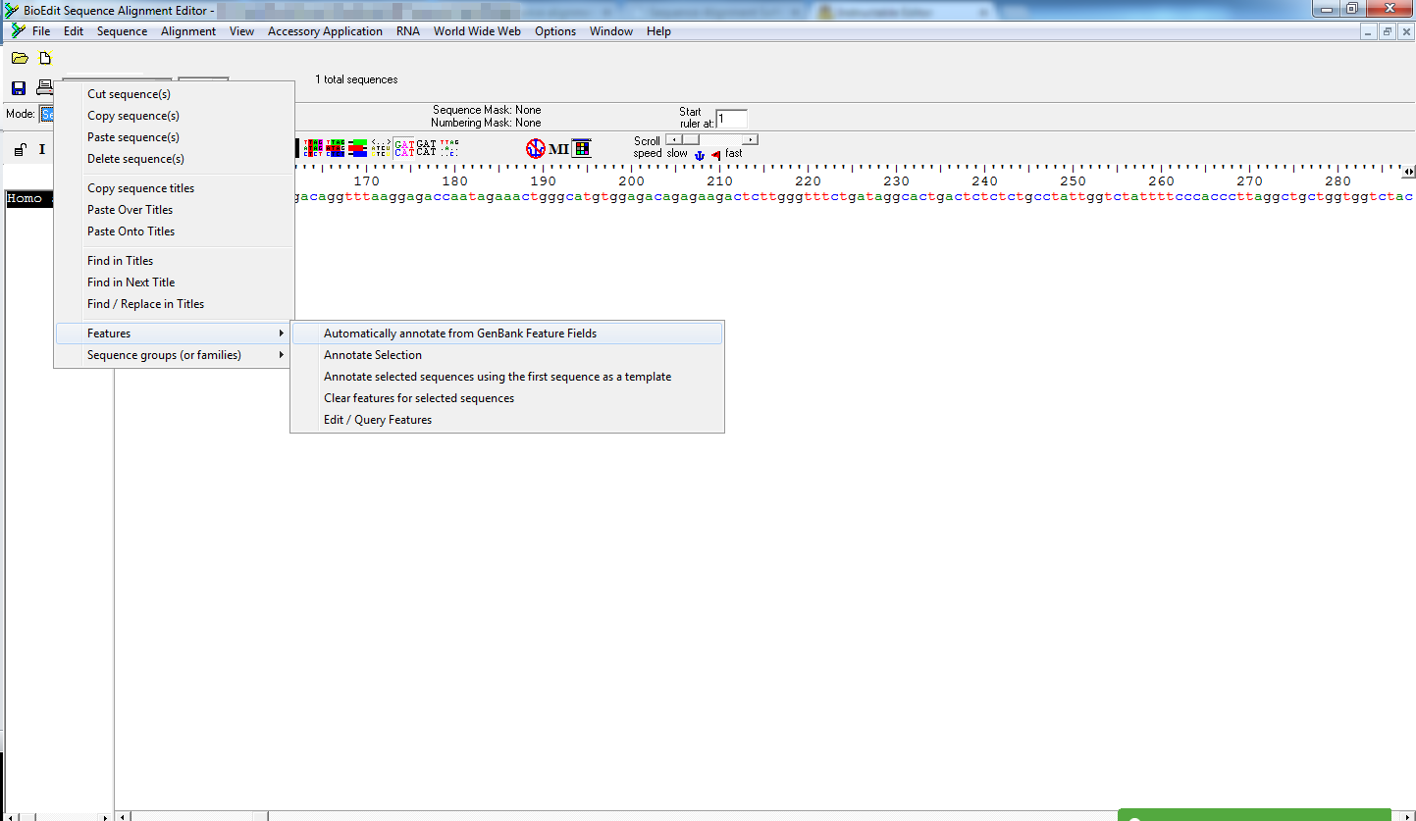Pick the small TTAG dots view icon
Image resolution: width=1416 pixels, height=821 pixels.
pos(449,148)
